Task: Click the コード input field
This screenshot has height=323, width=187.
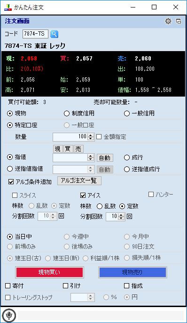Action: [35, 34]
